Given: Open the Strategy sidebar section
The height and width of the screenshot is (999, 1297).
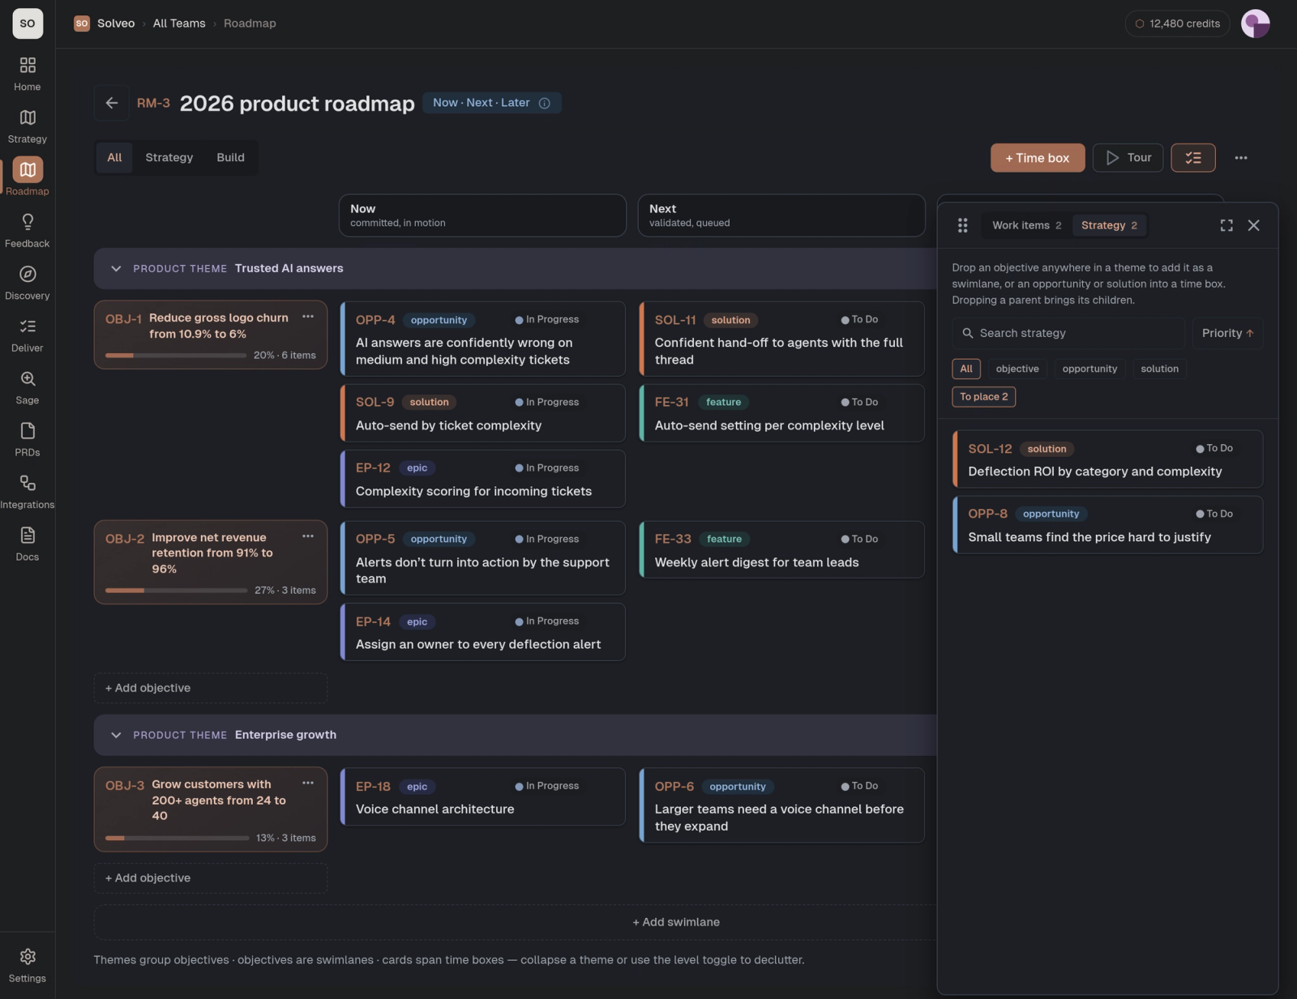Looking at the screenshot, I should click(x=28, y=126).
